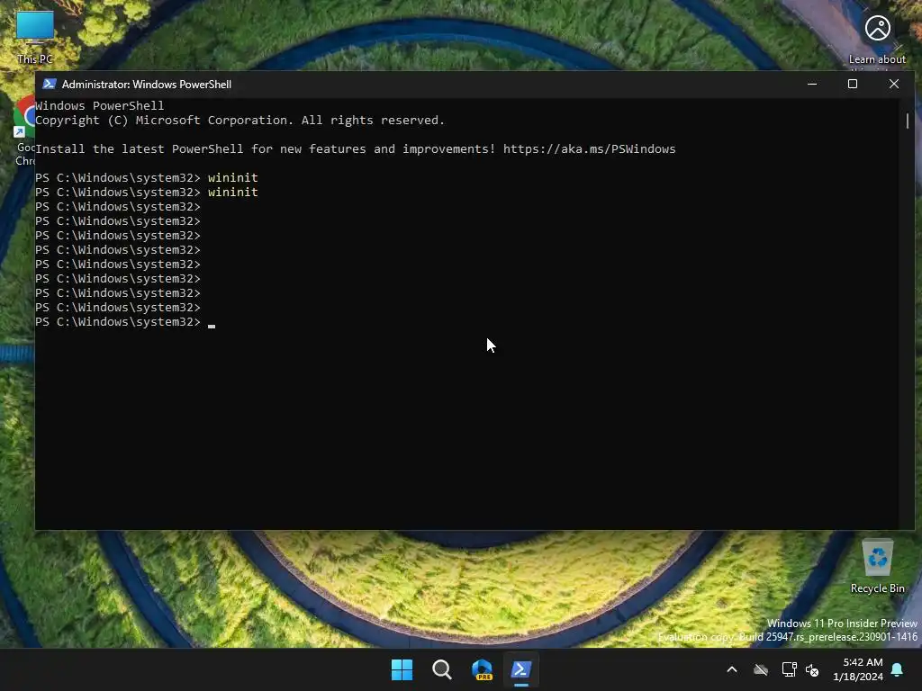The height and width of the screenshot is (691, 922).
Task: Launch Microsoft Edge preview from taskbar
Action: point(483,669)
